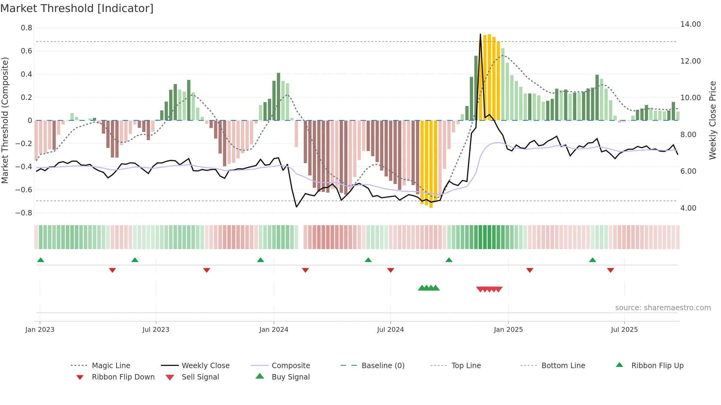Click the 6.00 right axis tick
This screenshot has width=721, height=405.
(x=688, y=171)
